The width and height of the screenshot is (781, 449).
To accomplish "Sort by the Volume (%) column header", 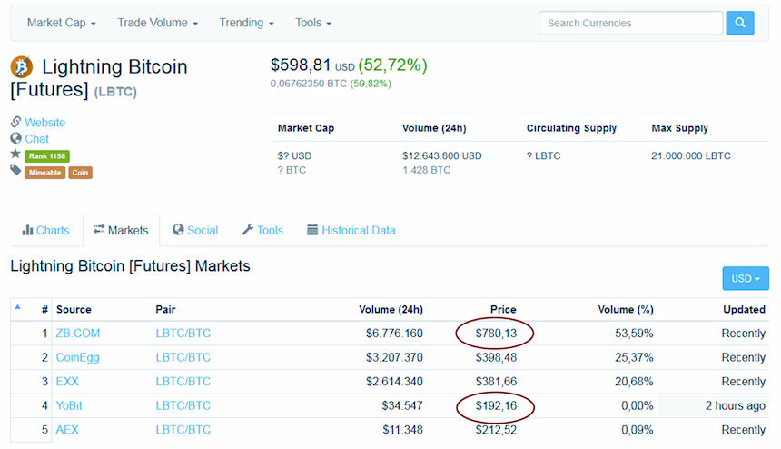I will [x=626, y=309].
